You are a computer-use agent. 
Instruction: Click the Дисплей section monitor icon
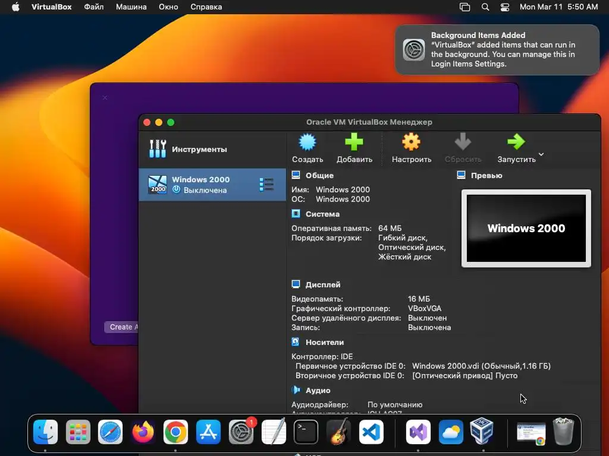coord(296,284)
